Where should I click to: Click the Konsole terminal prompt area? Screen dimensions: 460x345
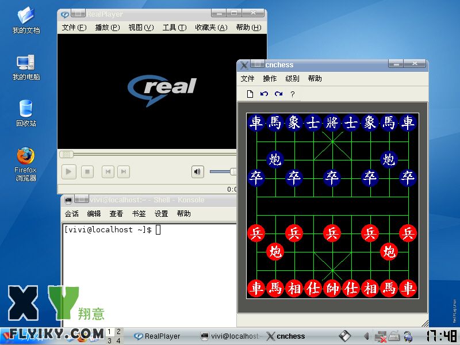point(149,274)
